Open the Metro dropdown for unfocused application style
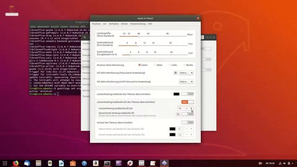 click(186, 82)
